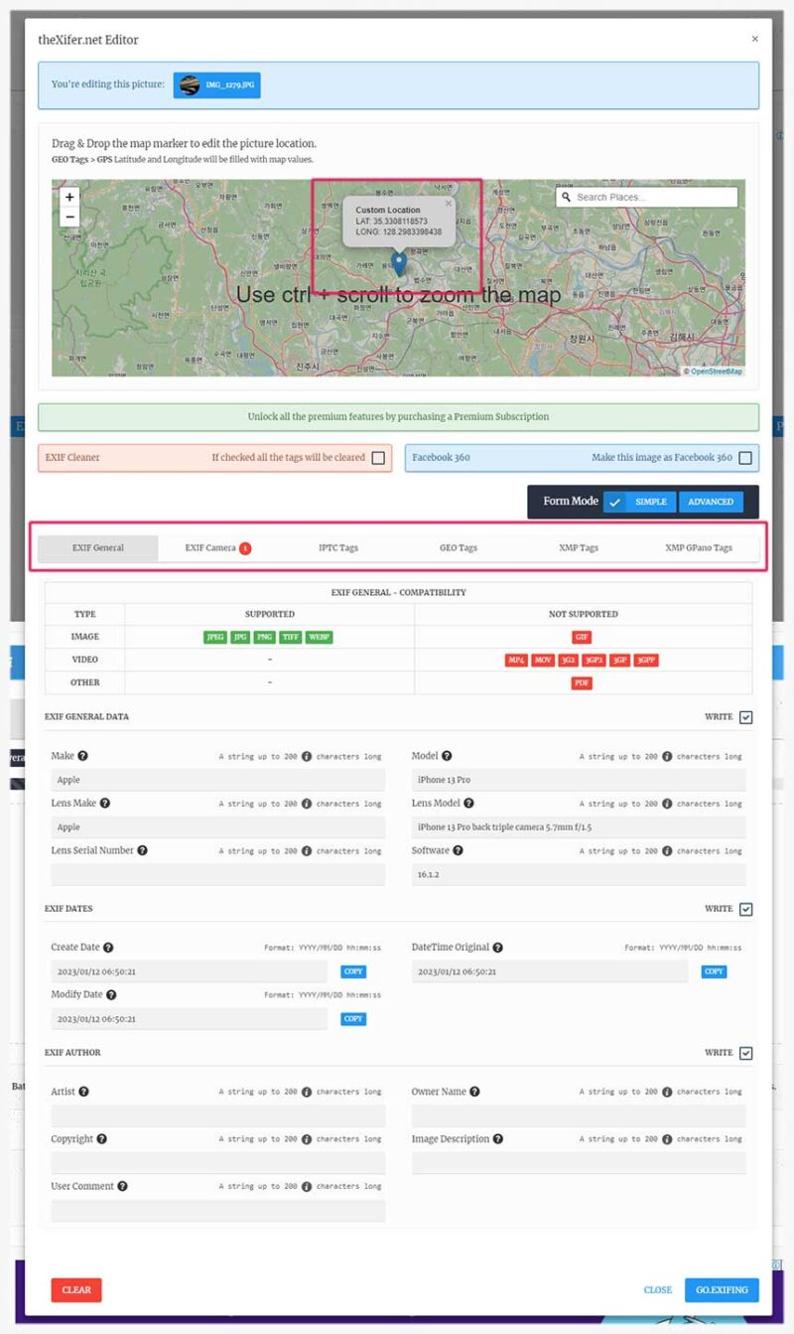Image resolution: width=794 pixels, height=1334 pixels.
Task: Click the map zoom out minus button
Action: click(x=69, y=217)
